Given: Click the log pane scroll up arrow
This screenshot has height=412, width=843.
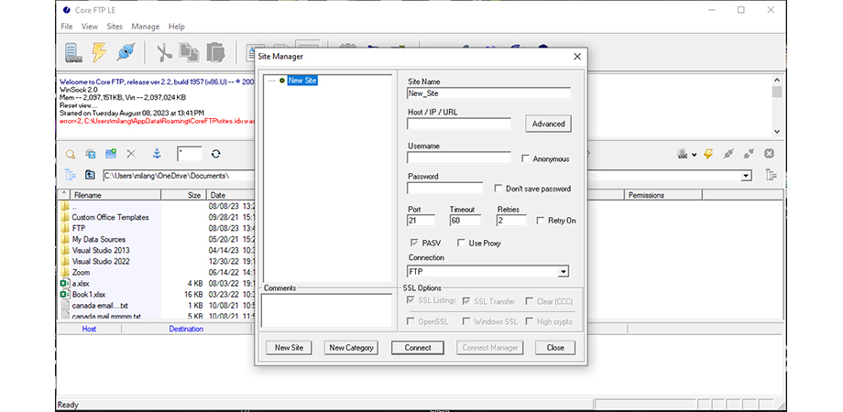Looking at the screenshot, I should pos(776,80).
